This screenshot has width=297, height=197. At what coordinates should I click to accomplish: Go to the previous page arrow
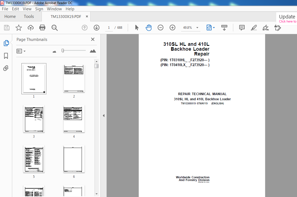tap(84, 28)
